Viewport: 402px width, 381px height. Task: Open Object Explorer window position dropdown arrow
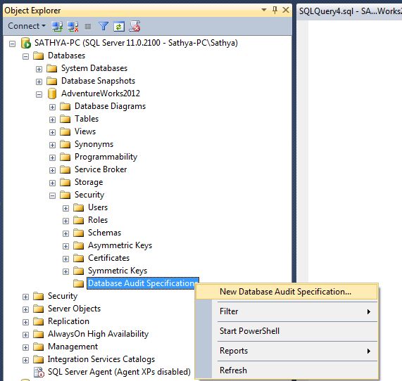(x=264, y=10)
